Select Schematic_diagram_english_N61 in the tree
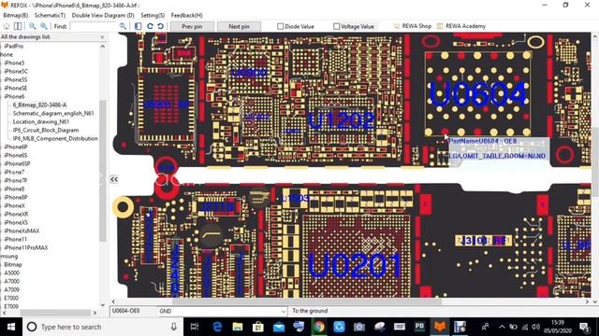The height and width of the screenshot is (336, 599). (x=53, y=113)
